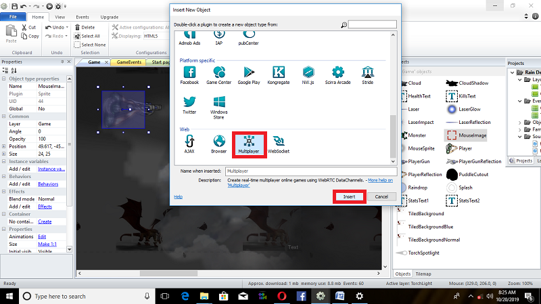Open Opera from the Windows taskbar

pos(282,297)
